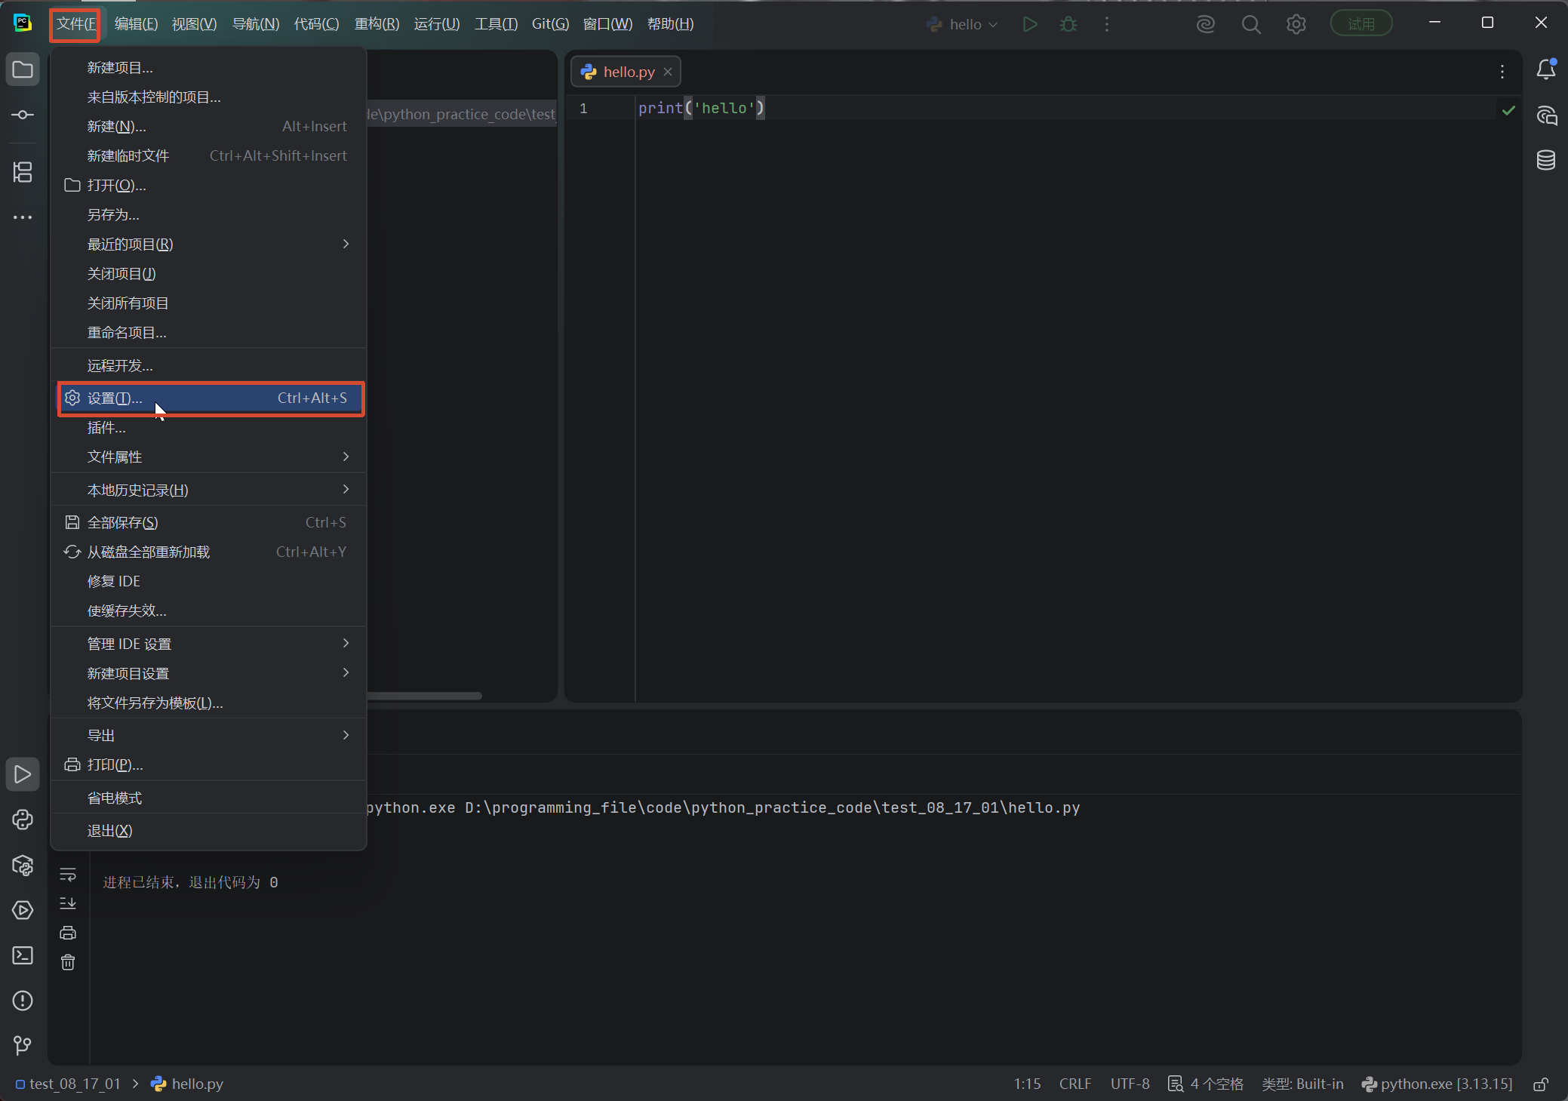Choose 退出 menu entry
The width and height of the screenshot is (1568, 1101).
pyautogui.click(x=208, y=831)
